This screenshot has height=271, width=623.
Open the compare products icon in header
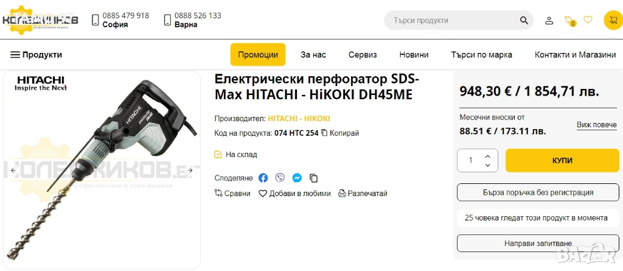tap(569, 20)
